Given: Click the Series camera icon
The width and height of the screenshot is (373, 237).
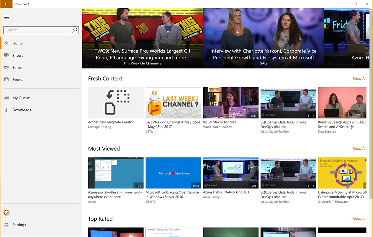Looking at the screenshot, I should (6, 67).
